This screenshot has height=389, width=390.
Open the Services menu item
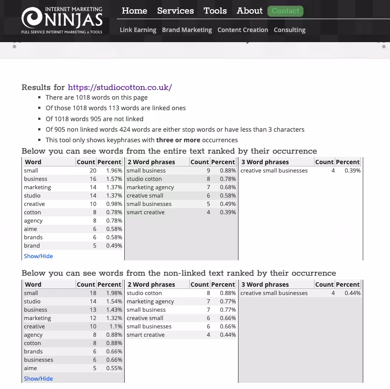(175, 11)
